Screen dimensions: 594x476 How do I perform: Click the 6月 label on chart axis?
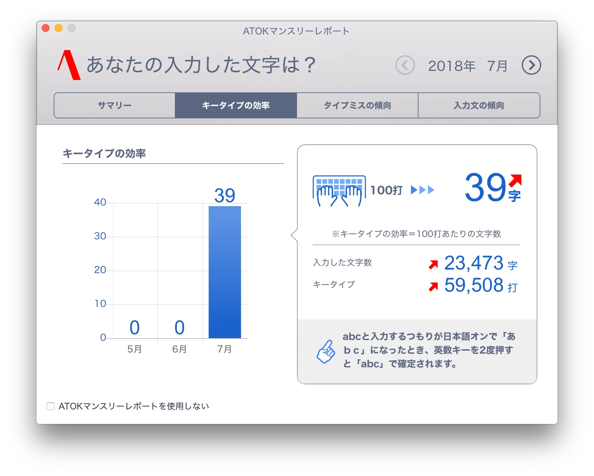(179, 349)
